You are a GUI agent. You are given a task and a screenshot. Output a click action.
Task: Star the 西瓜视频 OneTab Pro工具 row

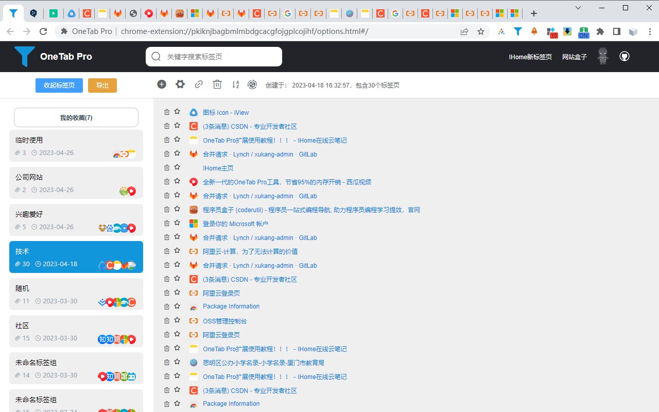[x=177, y=181]
